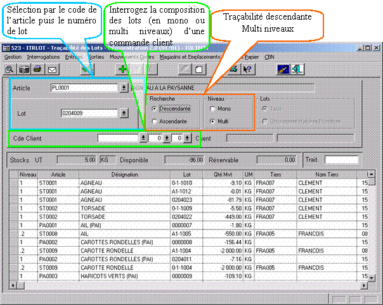Click the Trait. input field
Viewport: 383px width, 305px height.
point(341,160)
